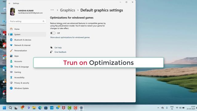The width and height of the screenshot is (197, 111).
Task: Expand the breadcrumb ellipsis menu
Action: coord(52,10)
